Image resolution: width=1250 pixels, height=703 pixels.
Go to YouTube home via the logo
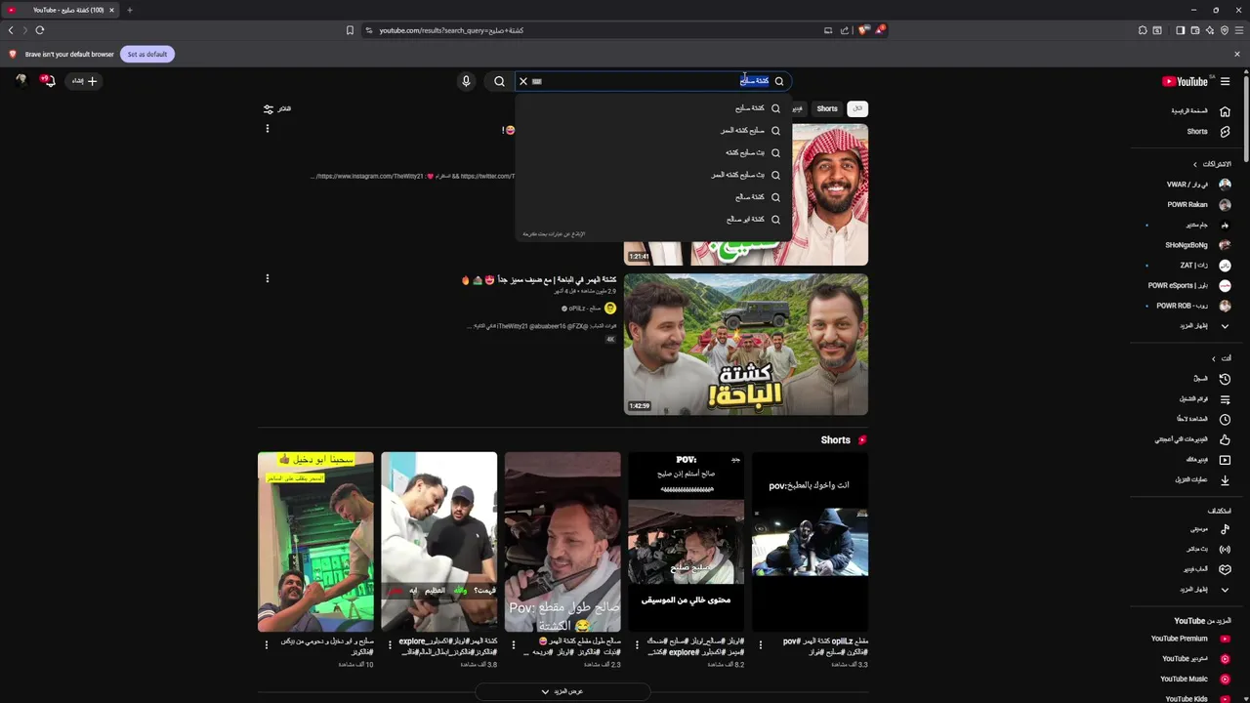pos(1185,81)
